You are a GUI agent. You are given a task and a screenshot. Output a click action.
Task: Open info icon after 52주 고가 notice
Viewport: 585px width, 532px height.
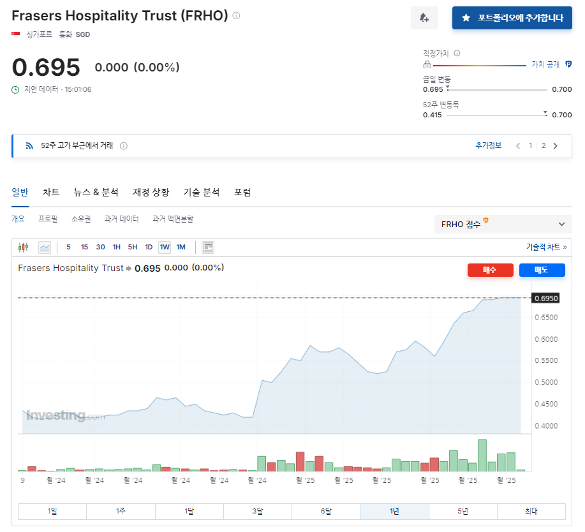coord(124,146)
